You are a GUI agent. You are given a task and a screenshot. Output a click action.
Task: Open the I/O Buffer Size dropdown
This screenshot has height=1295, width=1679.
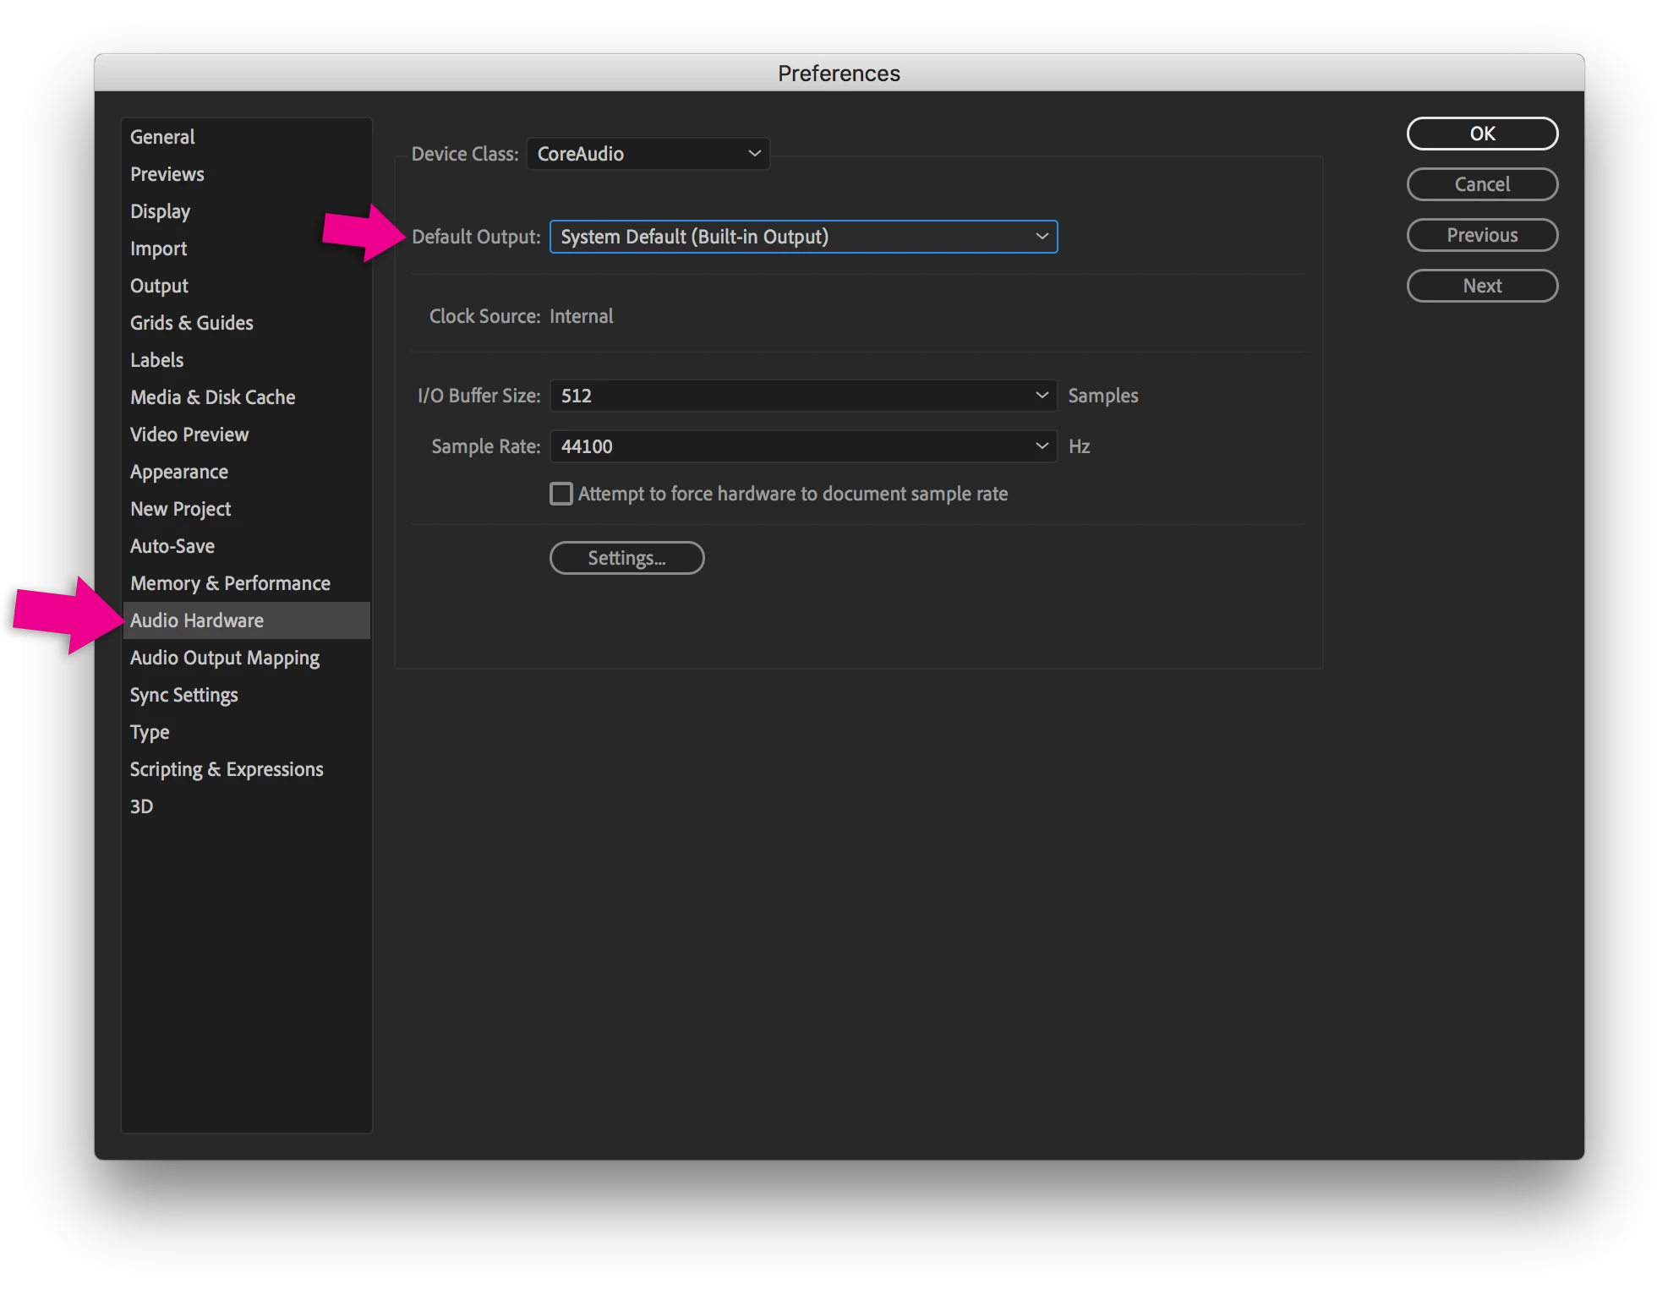coord(803,396)
